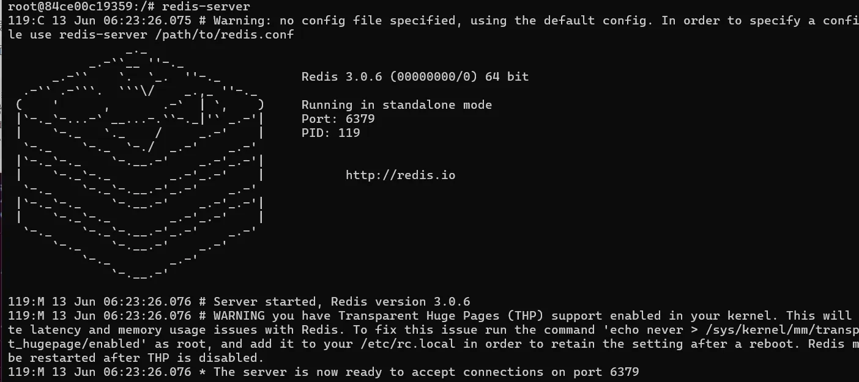Click the timestamp of the "Server started" line
Screen dimensions: 859x382
coord(121,302)
